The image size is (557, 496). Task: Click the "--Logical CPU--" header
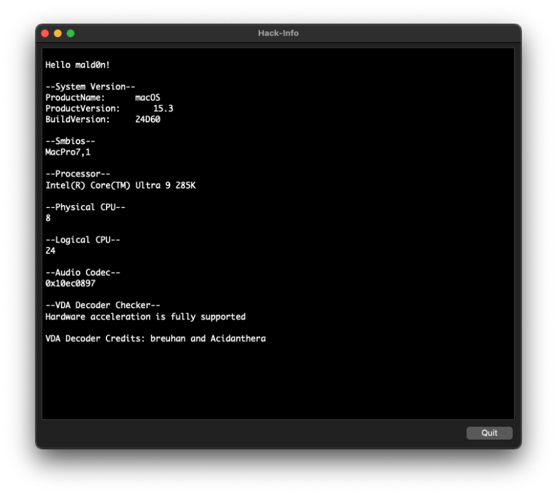click(83, 239)
